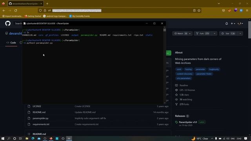The image size is (251, 141).
Task: Go back with the browser back arrow
Action: click(4, 11)
